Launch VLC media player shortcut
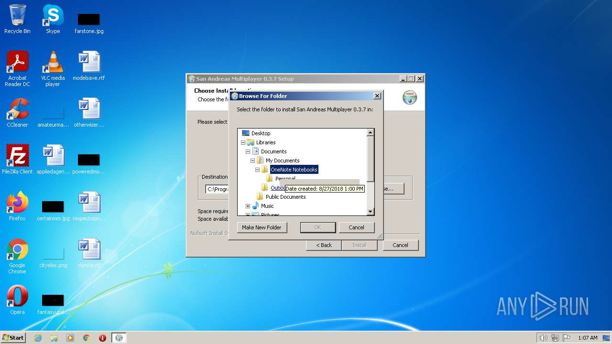This screenshot has width=612, height=344. pyautogui.click(x=53, y=69)
